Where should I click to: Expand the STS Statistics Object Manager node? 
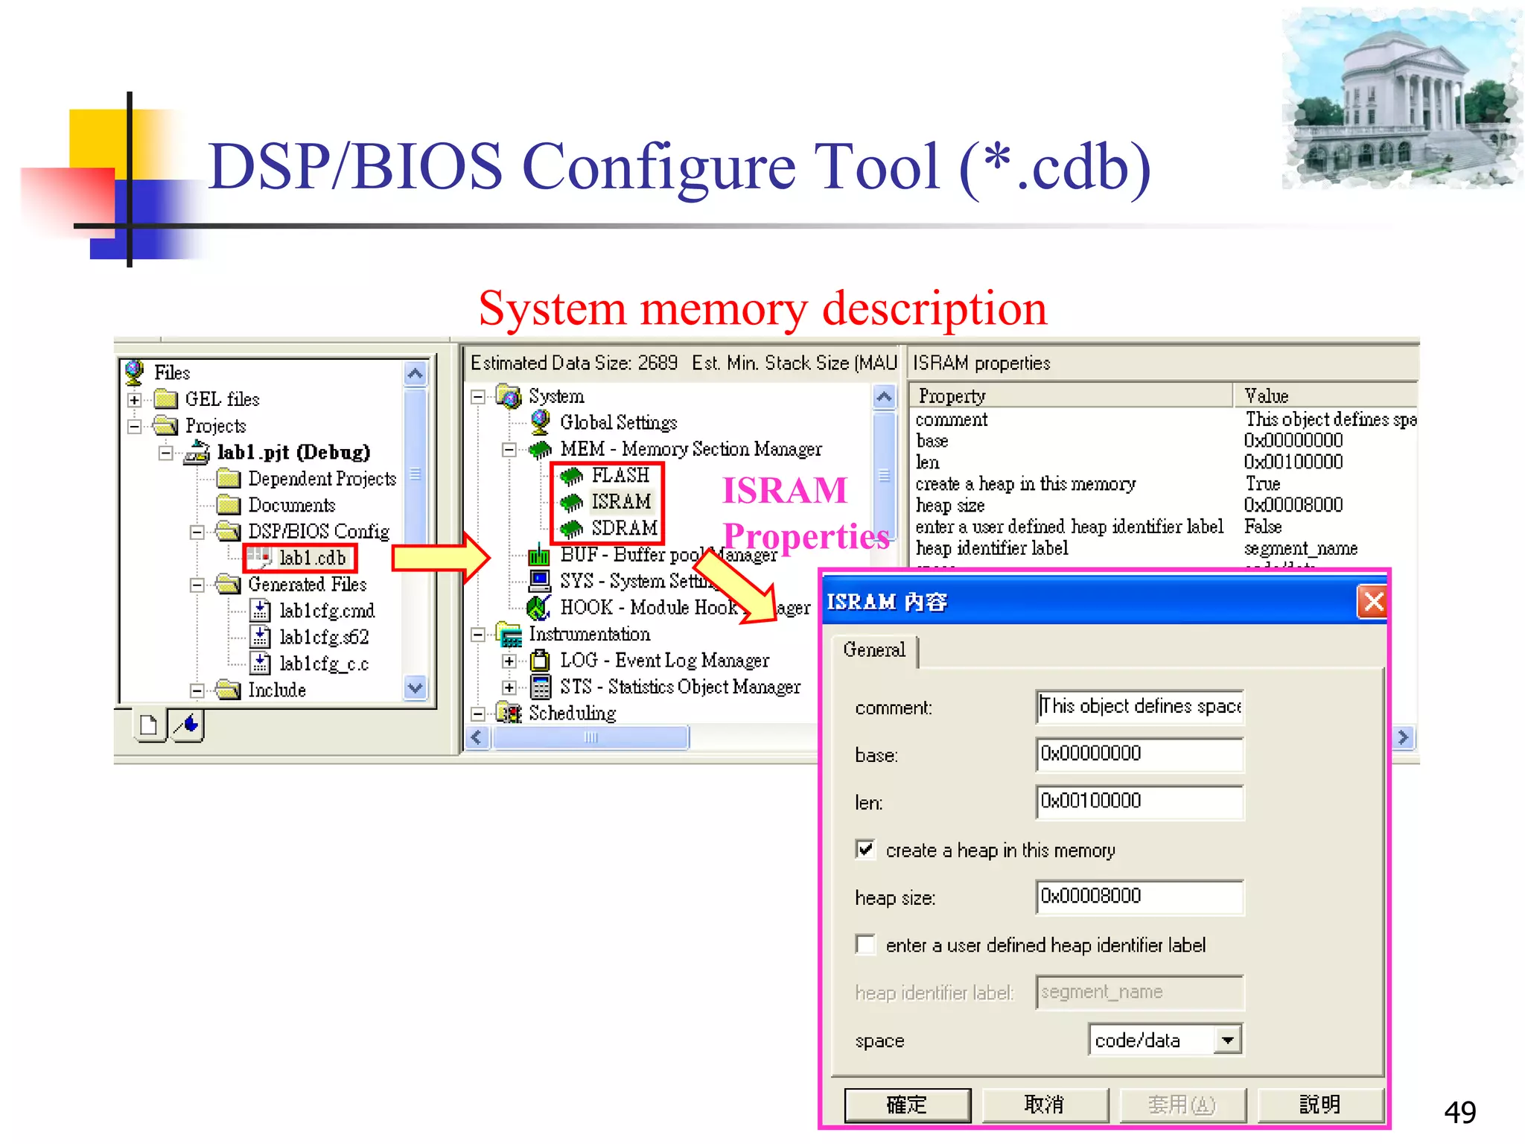pyautogui.click(x=509, y=687)
